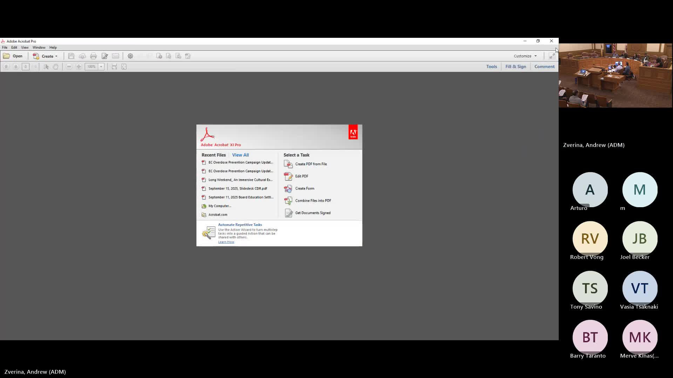Click the Learn How link
673x378 pixels.
coord(226,242)
